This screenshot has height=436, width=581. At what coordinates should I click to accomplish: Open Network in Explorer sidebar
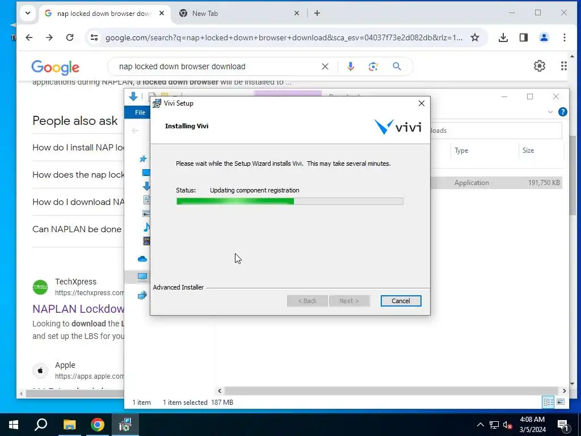pos(142,295)
